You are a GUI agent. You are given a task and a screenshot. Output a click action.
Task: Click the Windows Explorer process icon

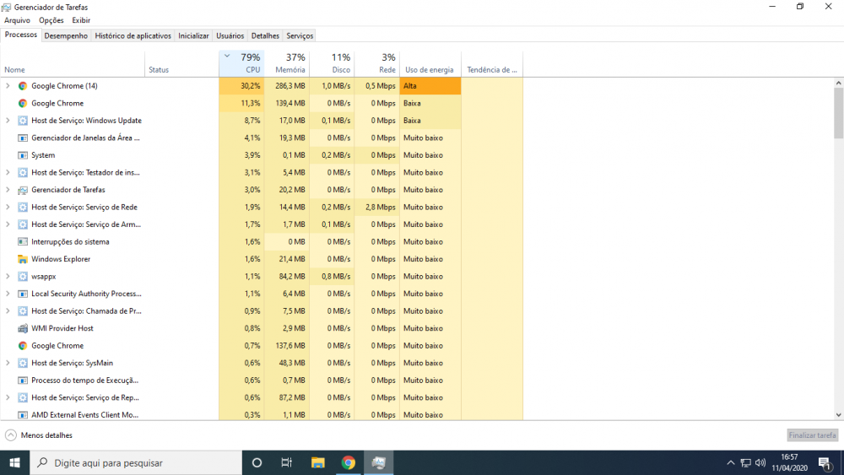pyautogui.click(x=23, y=259)
